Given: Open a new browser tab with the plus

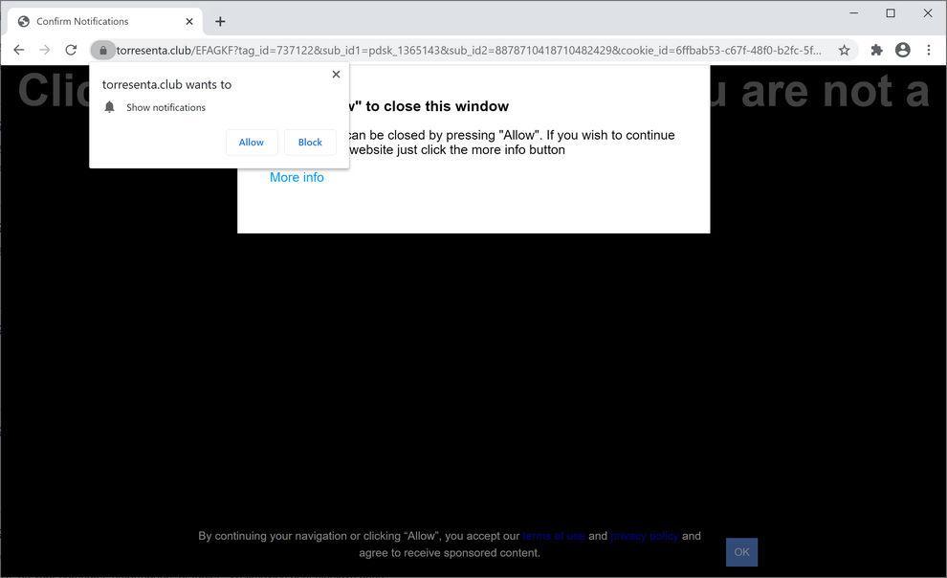Looking at the screenshot, I should click(220, 20).
